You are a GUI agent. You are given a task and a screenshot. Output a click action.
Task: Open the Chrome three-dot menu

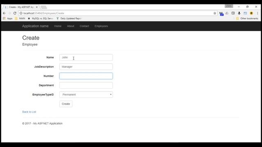[x=257, y=13]
